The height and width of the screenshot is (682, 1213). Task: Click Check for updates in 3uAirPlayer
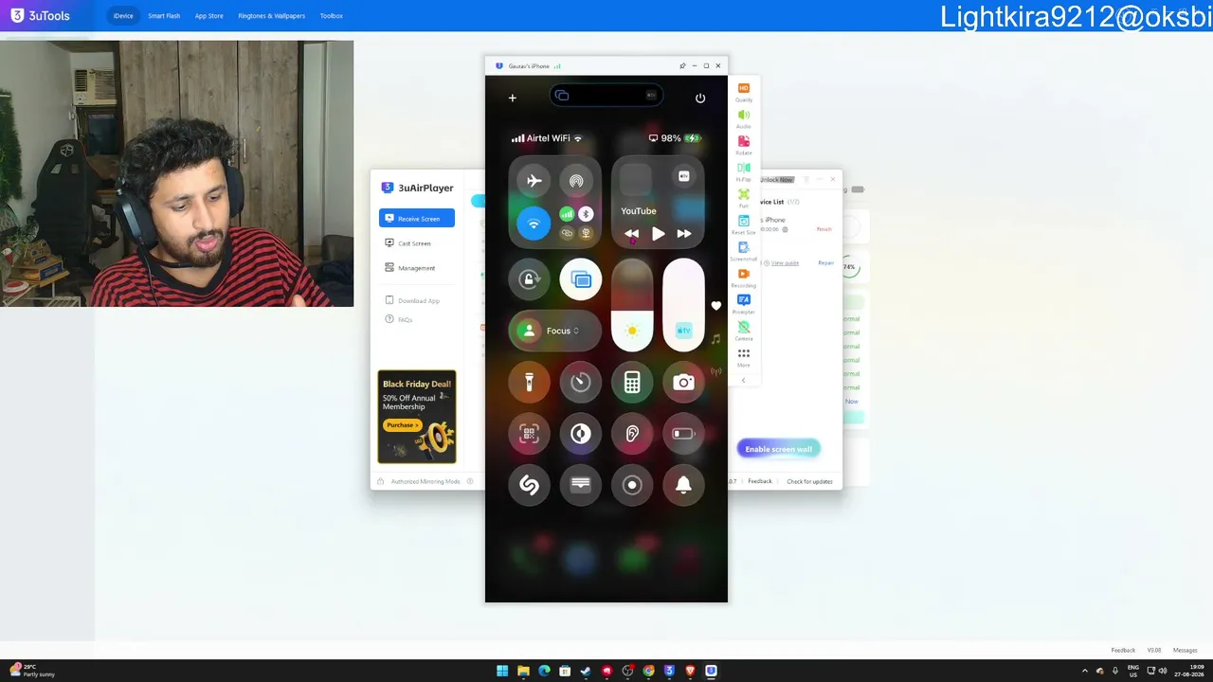pos(809,482)
